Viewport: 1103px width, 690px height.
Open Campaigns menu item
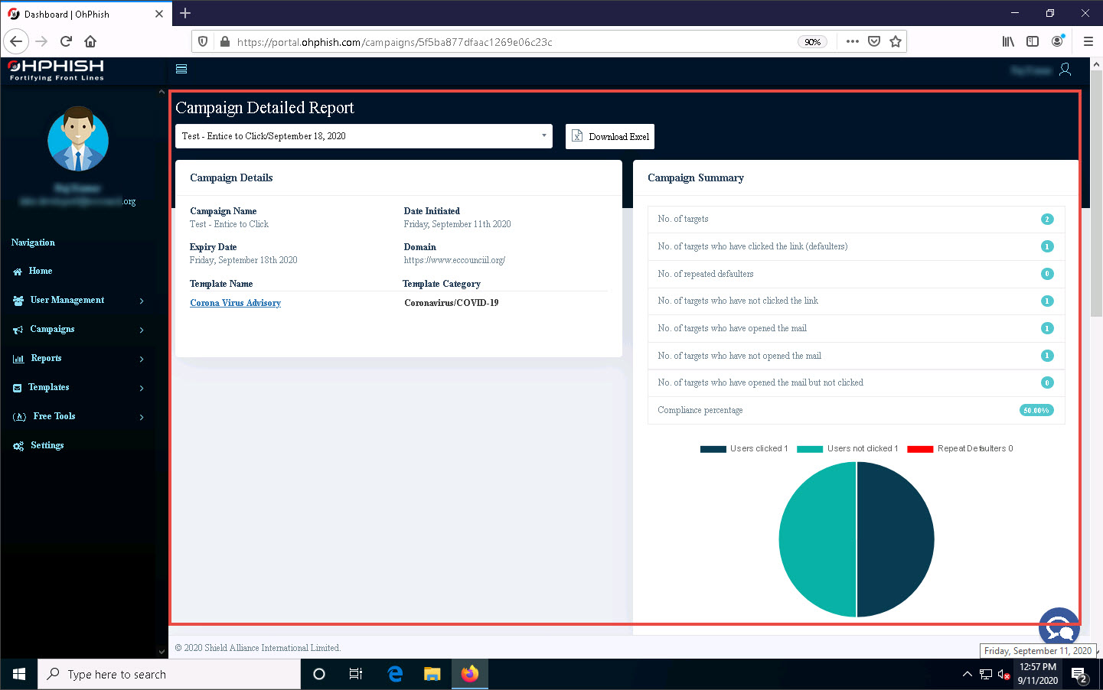point(52,329)
